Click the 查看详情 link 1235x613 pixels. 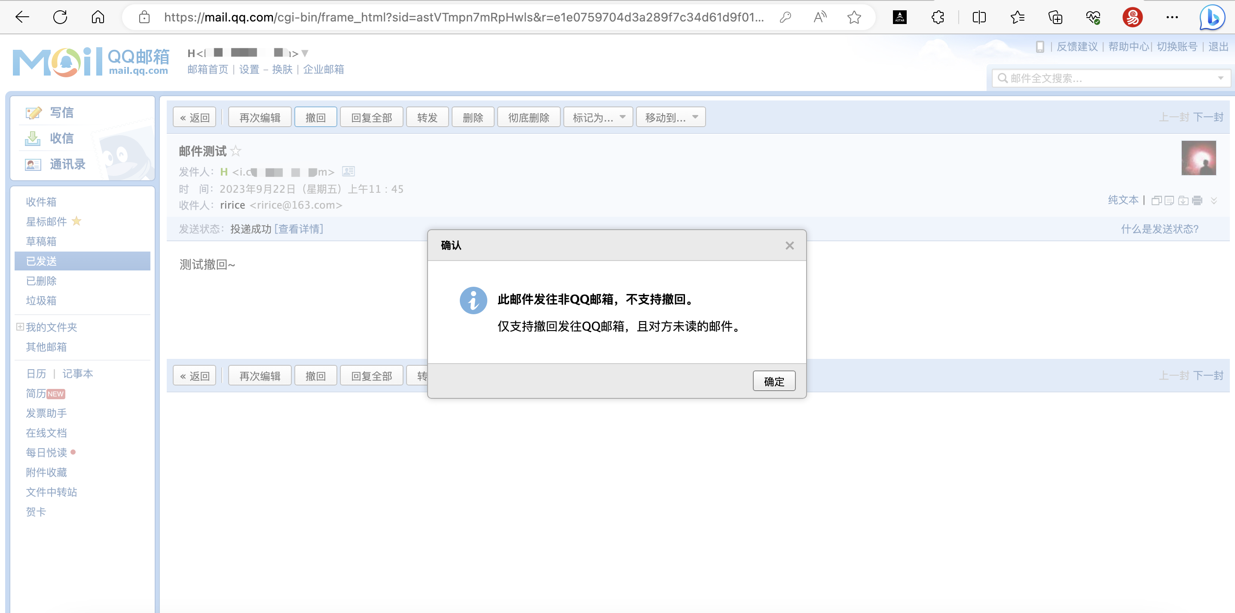(298, 229)
